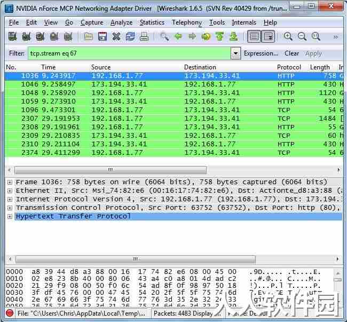Go back in packet history arrow
The width and height of the screenshot is (347, 322).
click(178, 36)
